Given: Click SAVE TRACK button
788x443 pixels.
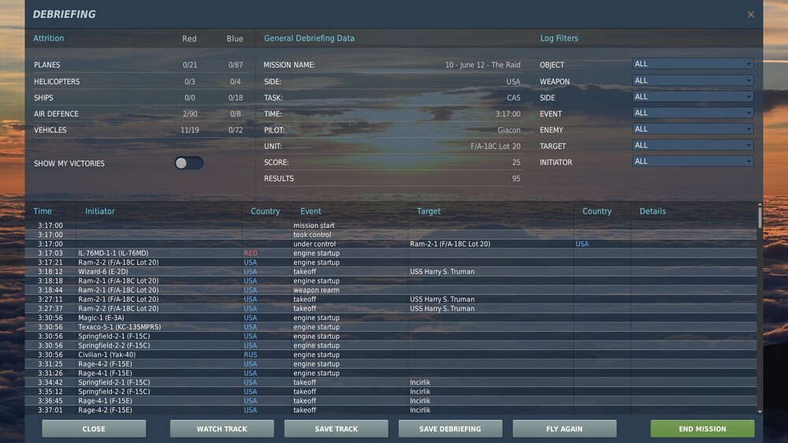Looking at the screenshot, I should click(x=336, y=429).
